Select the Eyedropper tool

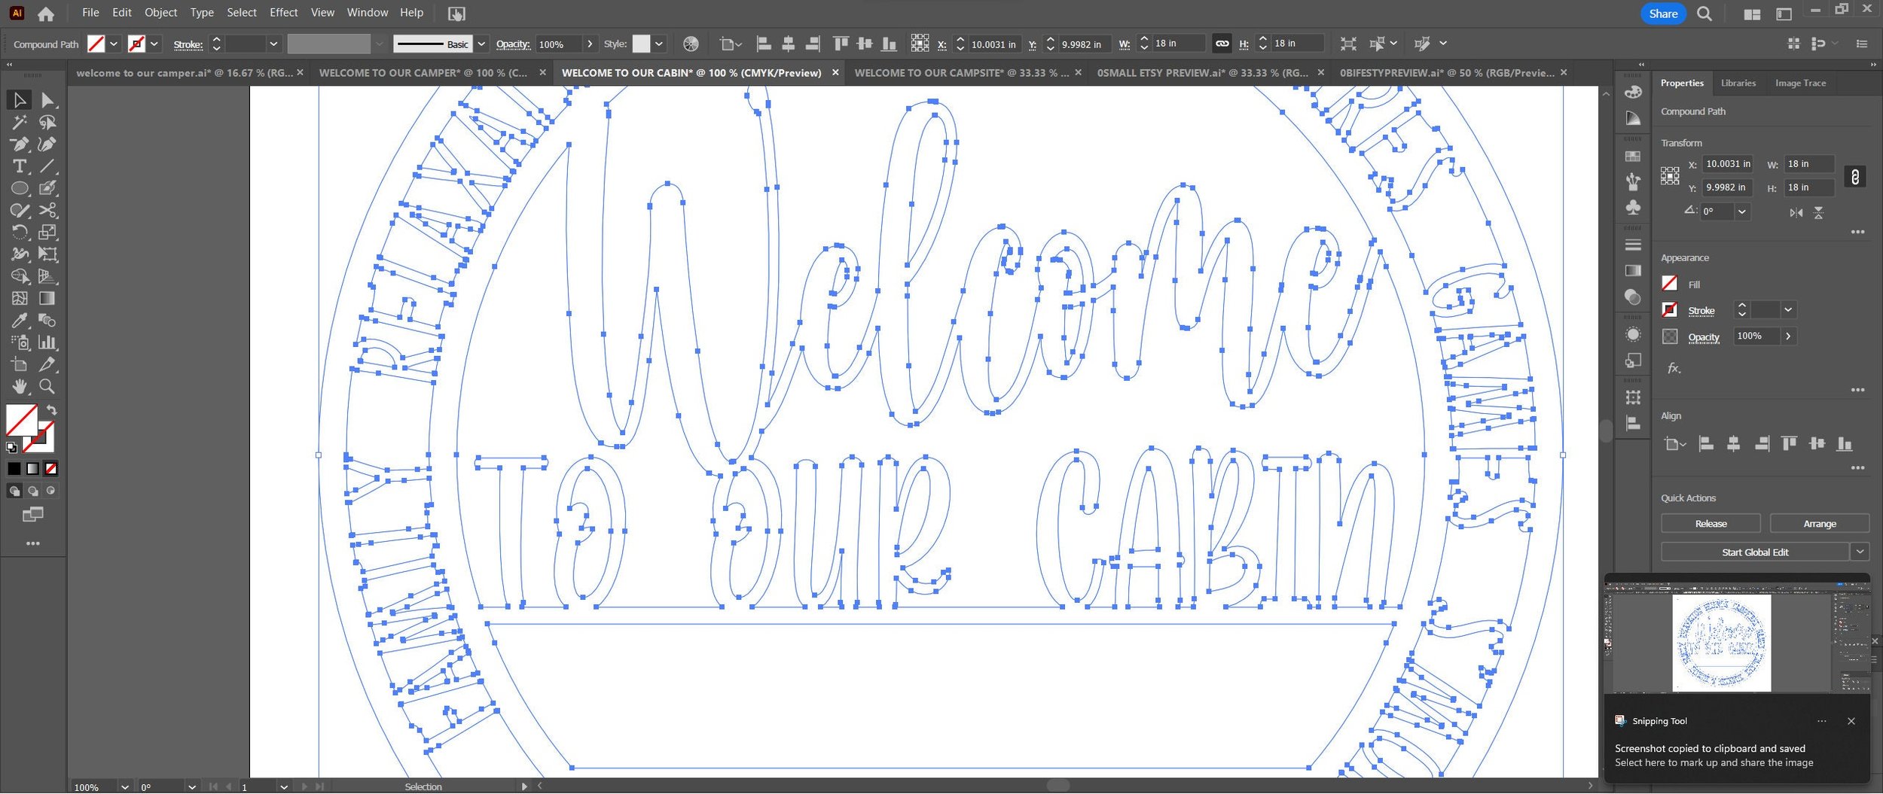20,320
